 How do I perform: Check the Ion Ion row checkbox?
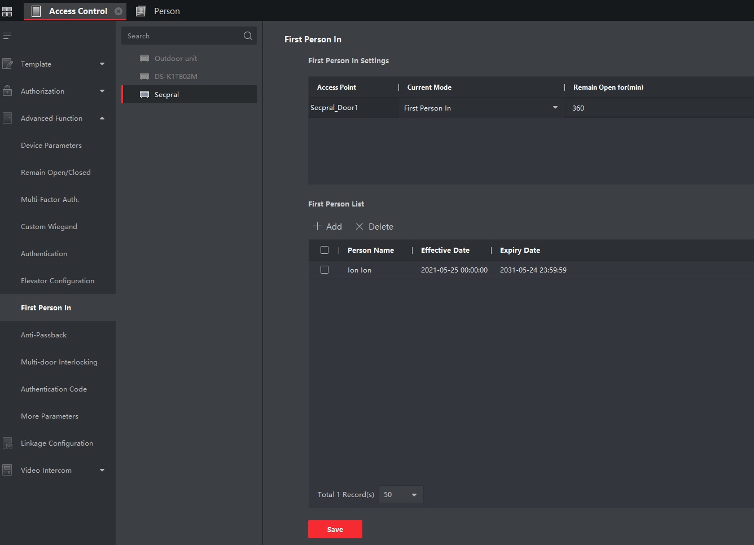[x=325, y=270]
